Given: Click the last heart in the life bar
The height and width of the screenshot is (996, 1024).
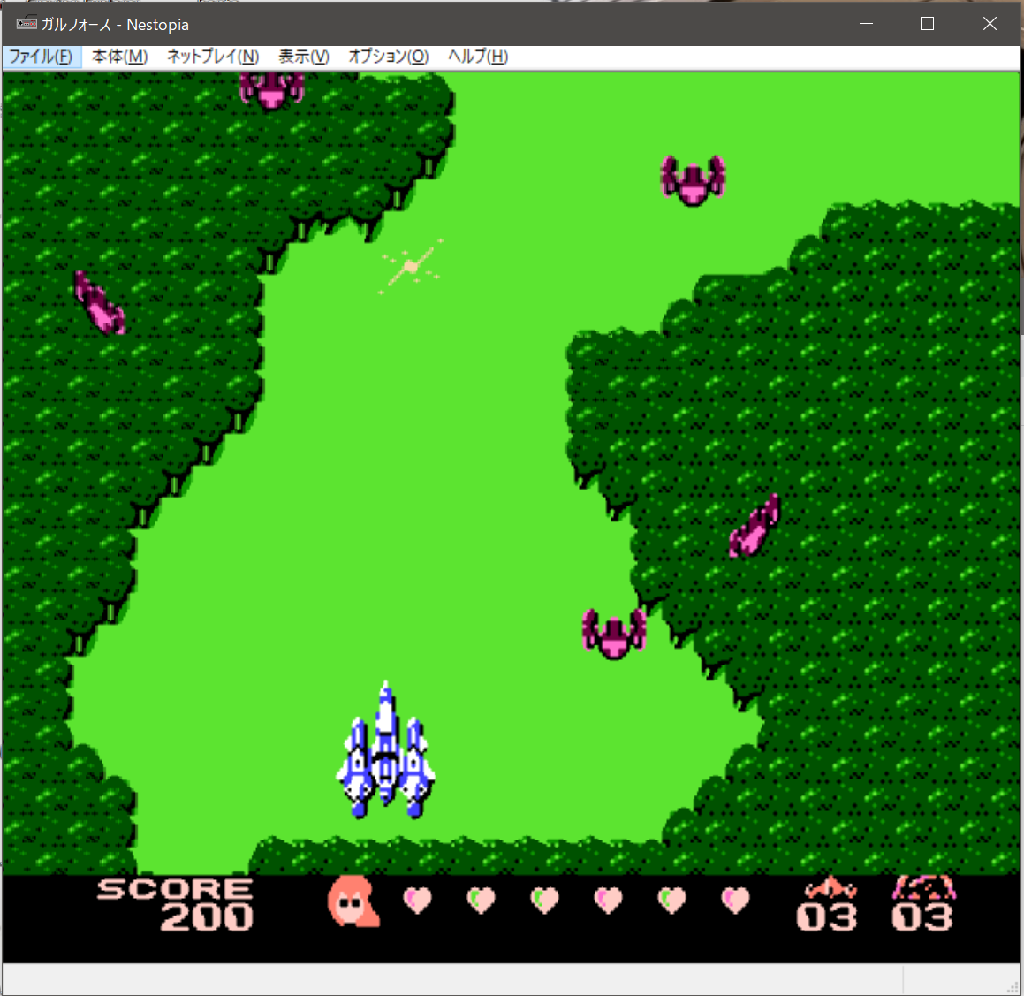Looking at the screenshot, I should pos(735,901).
